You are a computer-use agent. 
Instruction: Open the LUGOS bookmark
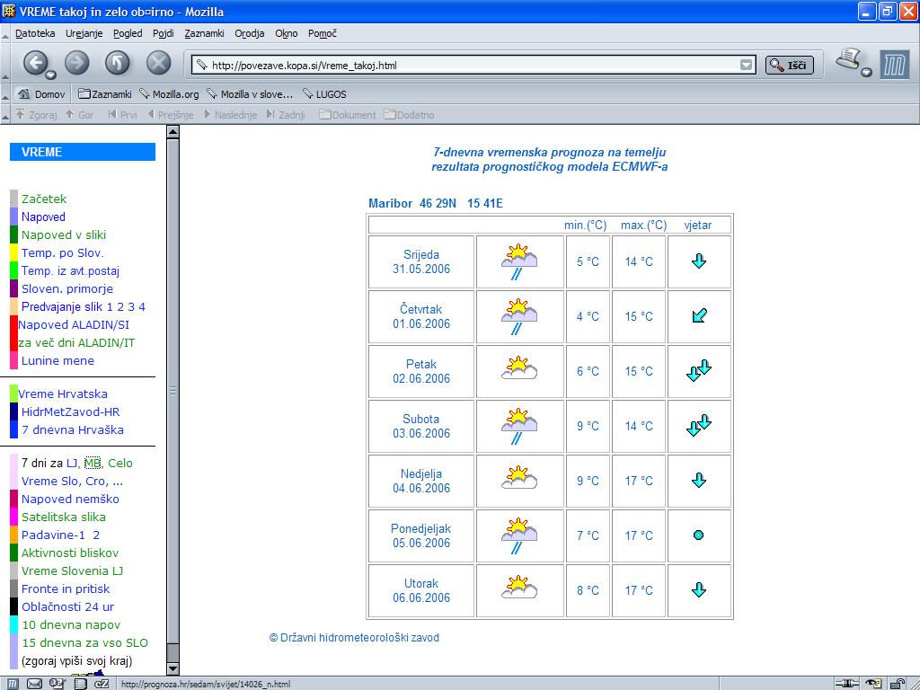[324, 93]
